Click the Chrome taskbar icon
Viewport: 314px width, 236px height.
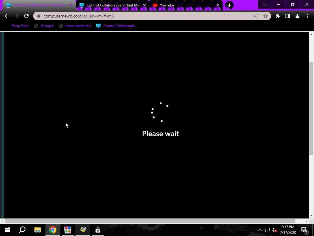click(x=53, y=230)
